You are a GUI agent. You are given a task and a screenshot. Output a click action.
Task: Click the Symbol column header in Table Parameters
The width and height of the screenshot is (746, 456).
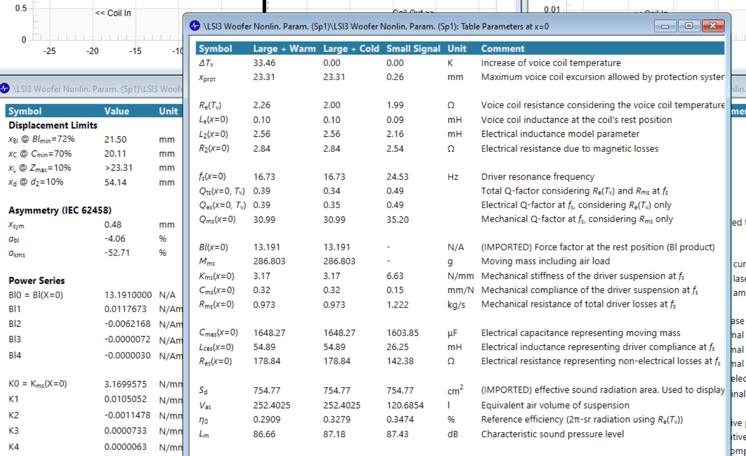[215, 49]
